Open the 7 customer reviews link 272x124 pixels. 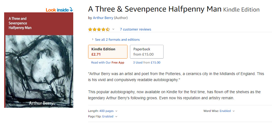pyautogui.click(x=135, y=29)
